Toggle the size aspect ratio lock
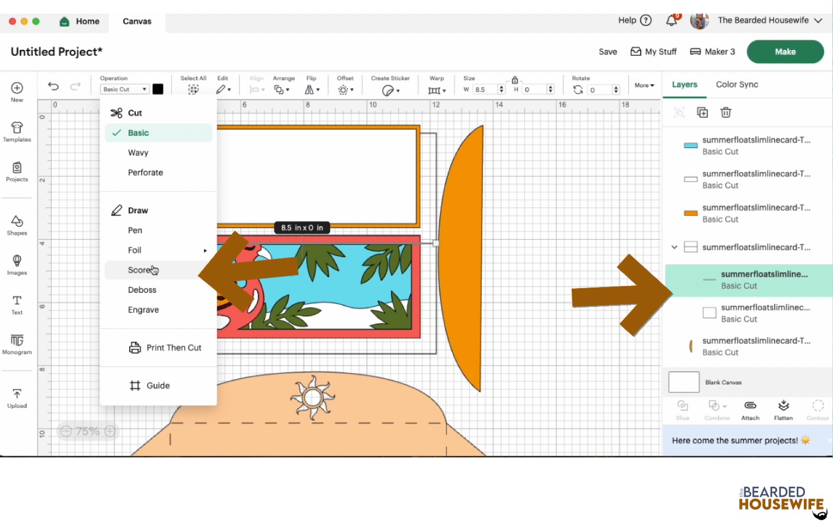This screenshot has width=833, height=529. coord(514,80)
